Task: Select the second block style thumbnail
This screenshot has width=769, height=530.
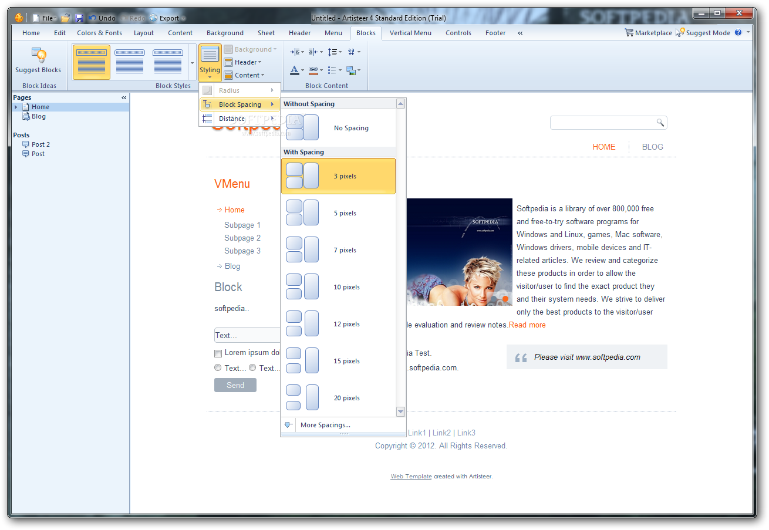Action: [130, 62]
